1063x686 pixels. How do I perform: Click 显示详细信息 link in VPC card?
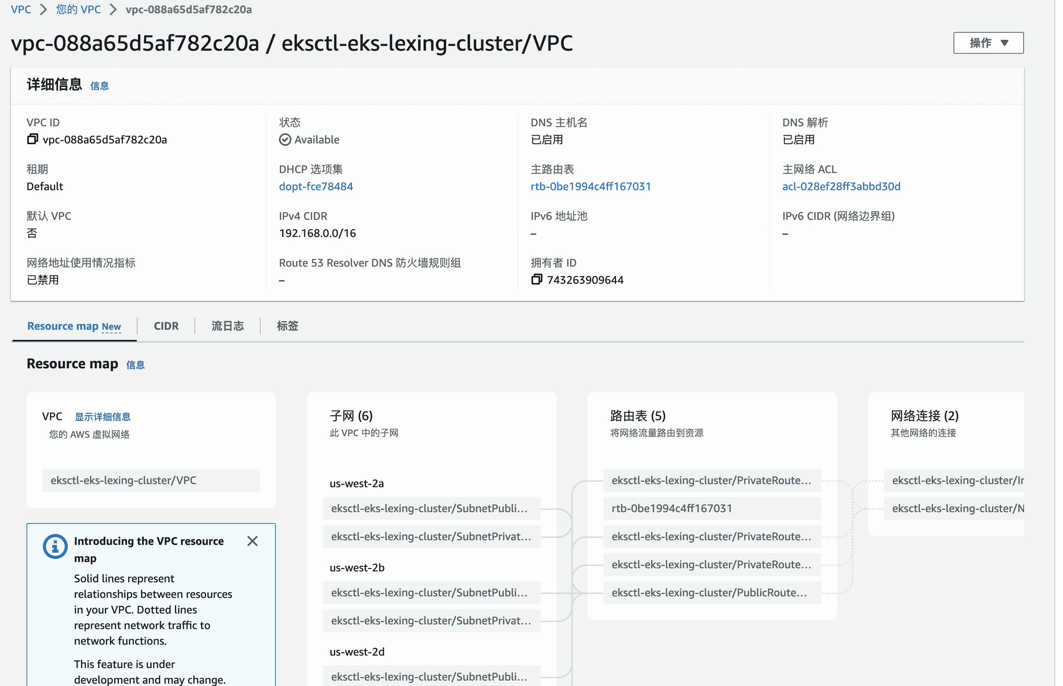[x=102, y=417]
